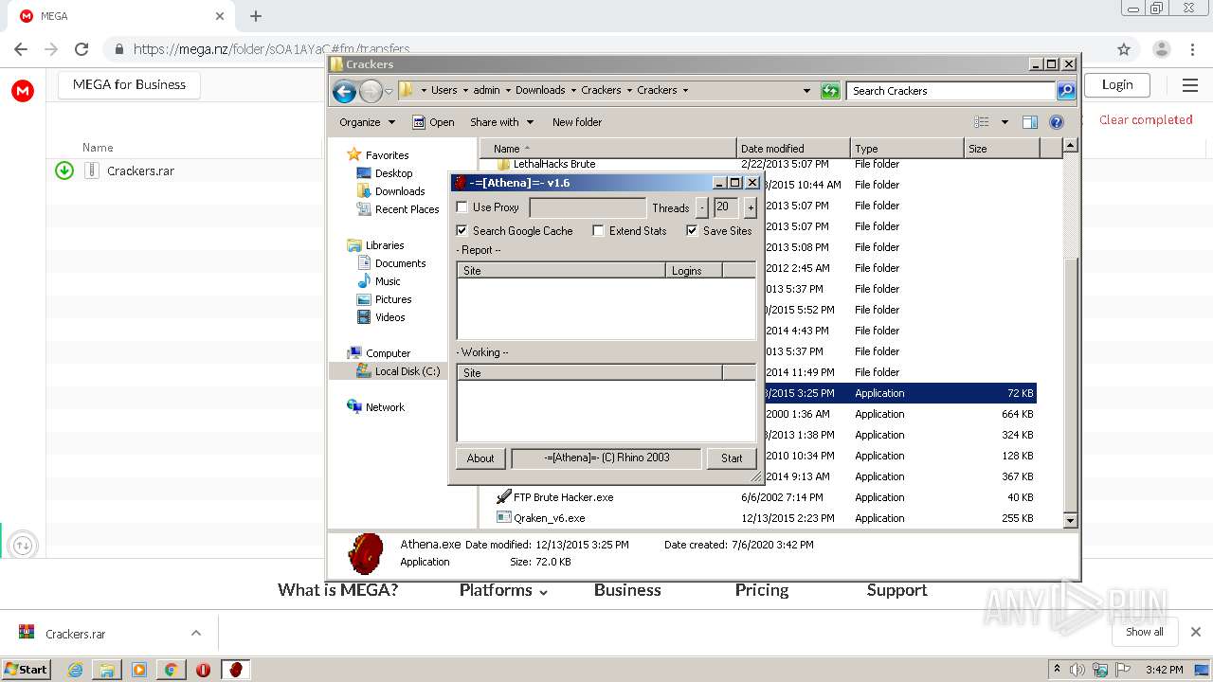Click the Chrome reload page icon

(x=81, y=49)
